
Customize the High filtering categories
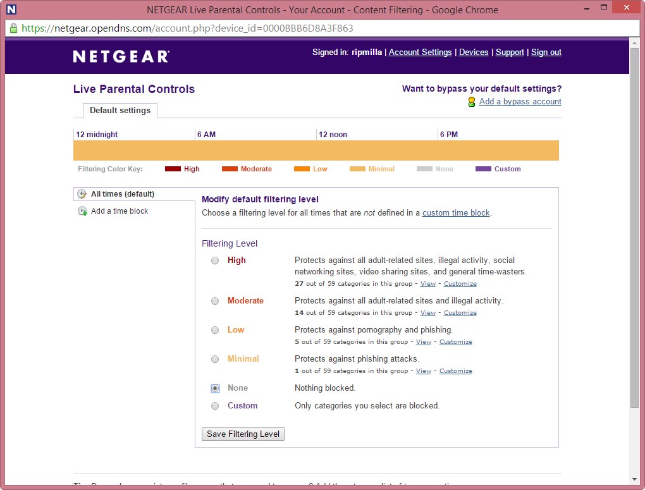(x=460, y=284)
